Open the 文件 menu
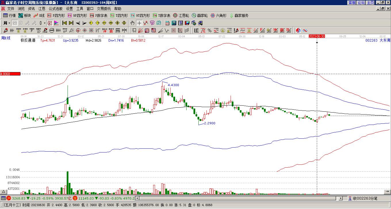This screenshot has width=391, height=209. pos(11,9)
